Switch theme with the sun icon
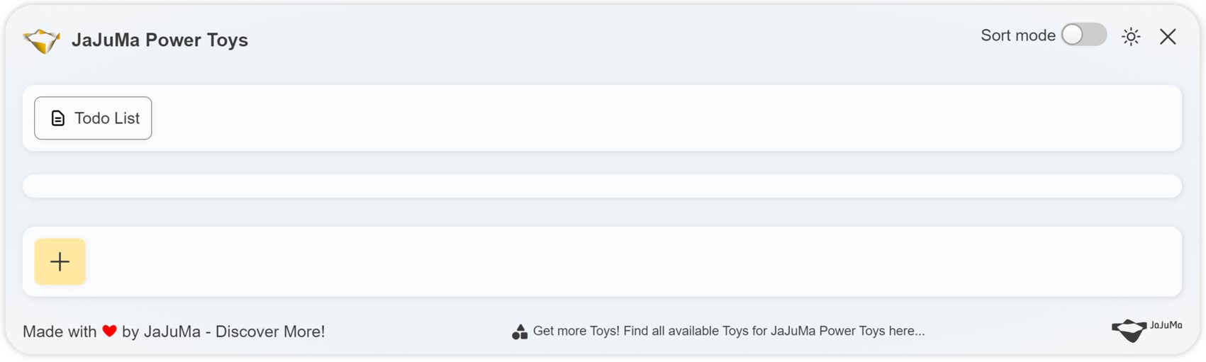The image size is (1206, 362). [x=1131, y=36]
